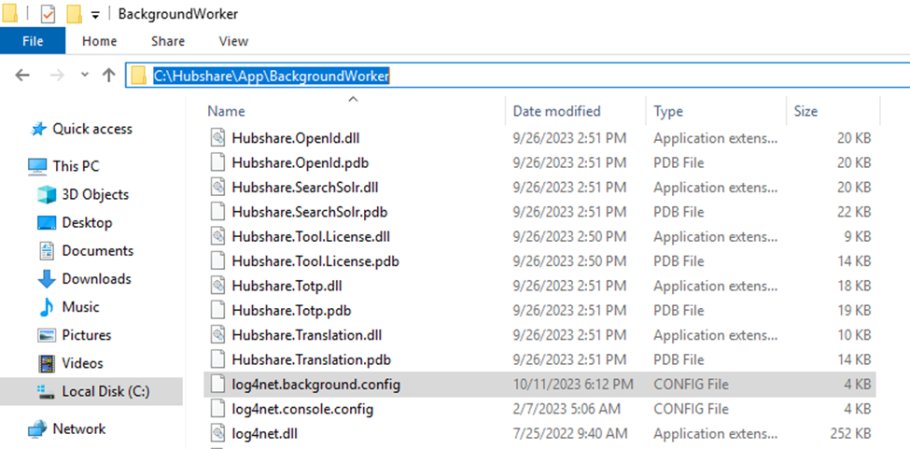Click the Properties checkmark icon in title bar
The height and width of the screenshot is (449, 910).
coord(49,14)
